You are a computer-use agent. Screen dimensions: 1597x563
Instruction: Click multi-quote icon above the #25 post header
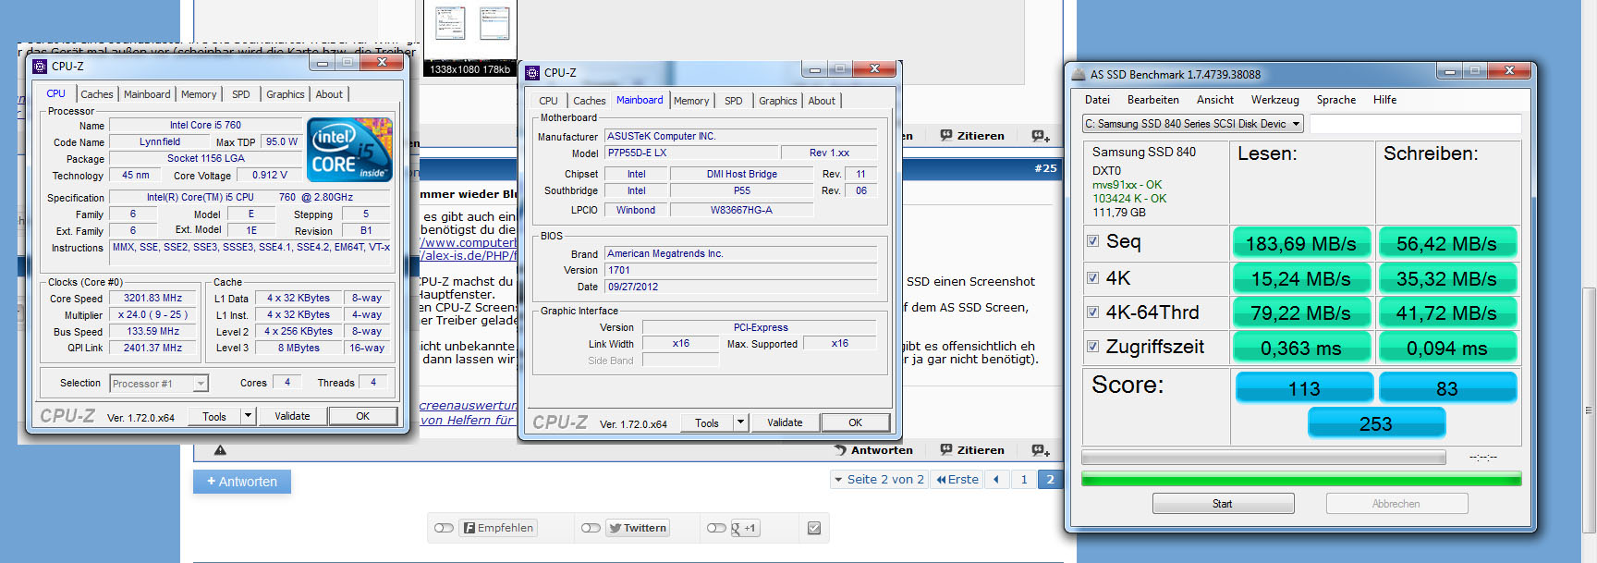click(1041, 136)
